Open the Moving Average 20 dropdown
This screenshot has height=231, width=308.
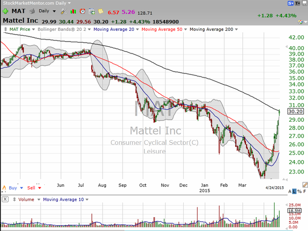(x=137, y=29)
